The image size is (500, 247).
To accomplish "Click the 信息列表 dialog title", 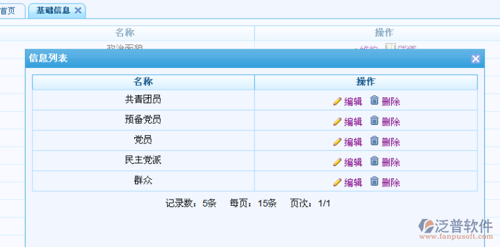I will (x=48, y=58).
